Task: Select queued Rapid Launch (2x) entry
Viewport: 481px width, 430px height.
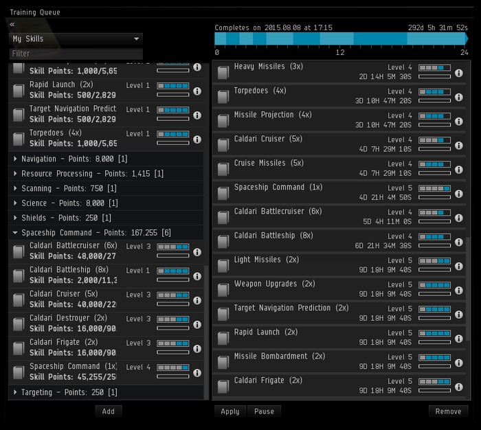Action: click(x=339, y=339)
